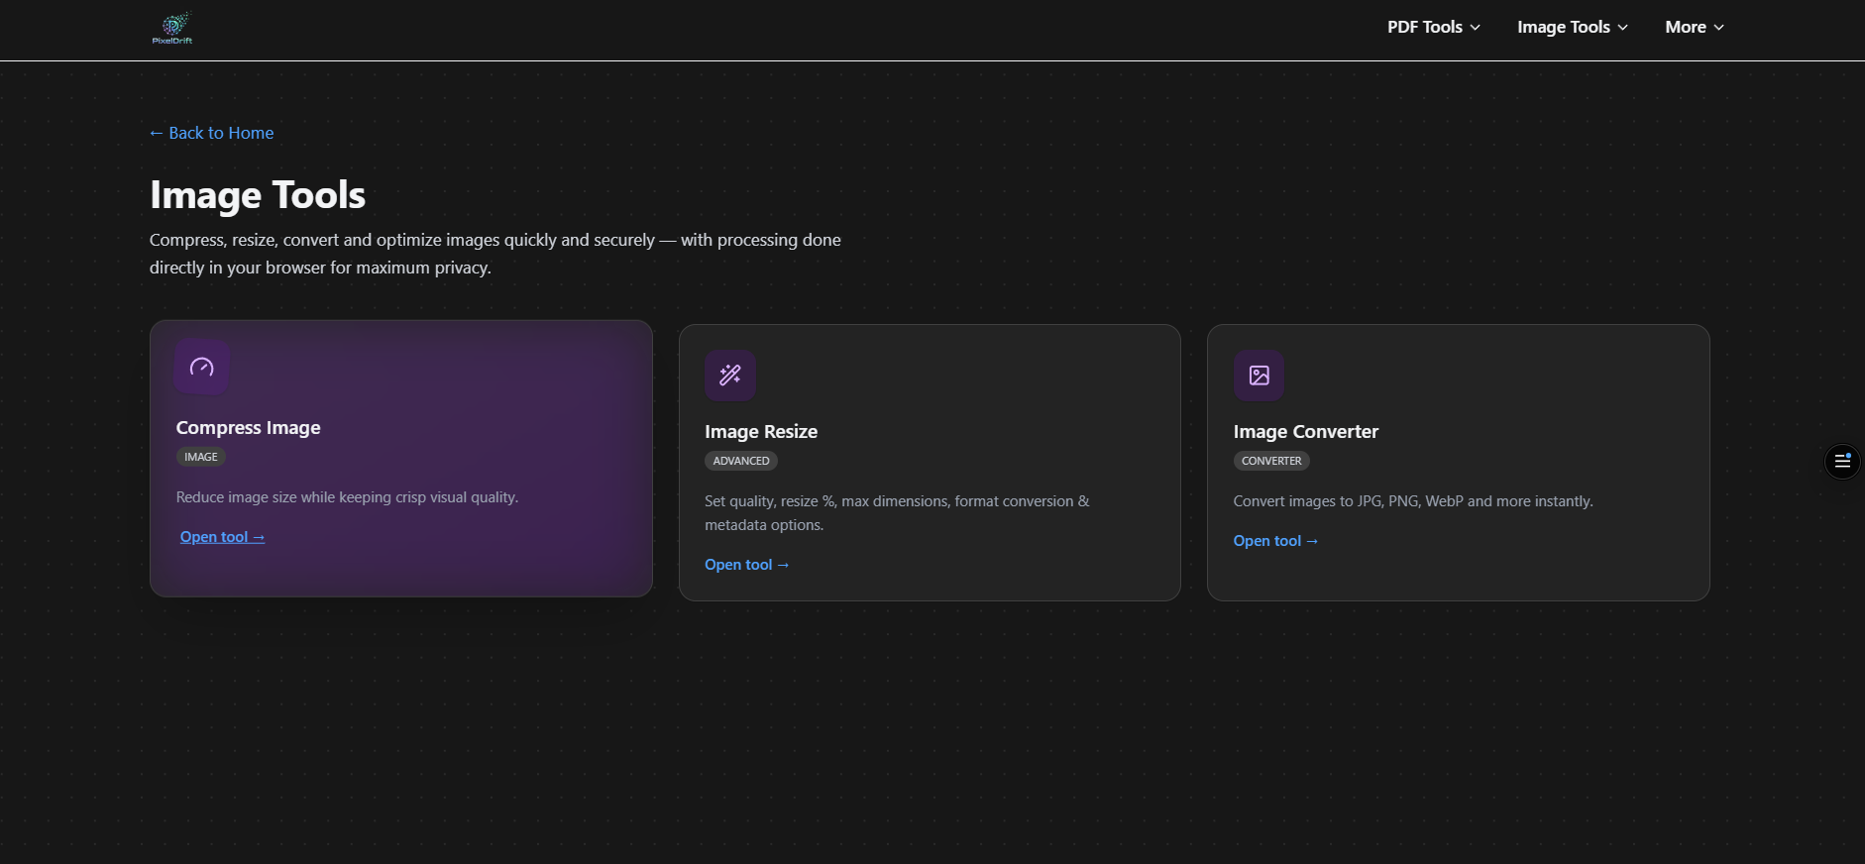Open the More dropdown menu
This screenshot has width=1865, height=864.
(1694, 28)
